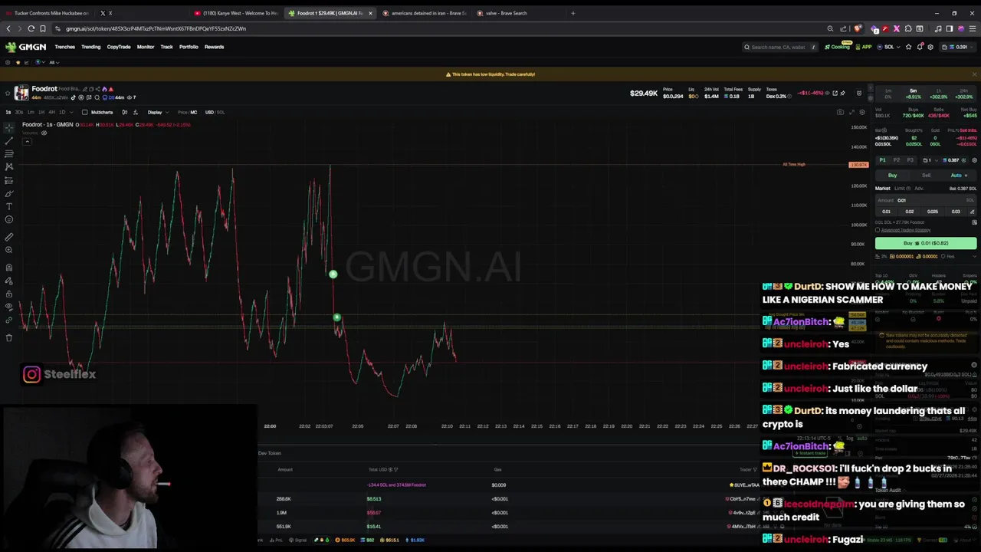This screenshot has height=552, width=981.
Task: Expand more chart interval options
Action: pyautogui.click(x=71, y=112)
